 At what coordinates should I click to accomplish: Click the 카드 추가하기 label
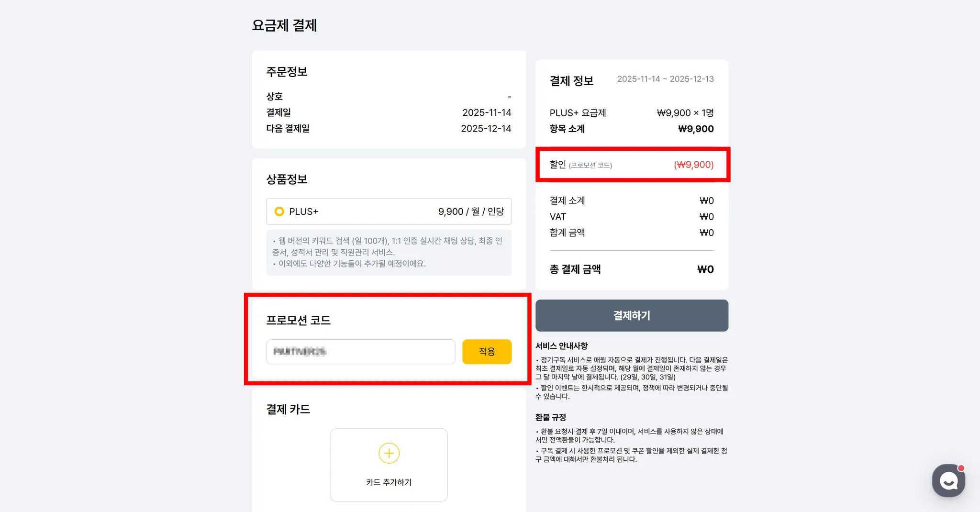(389, 482)
